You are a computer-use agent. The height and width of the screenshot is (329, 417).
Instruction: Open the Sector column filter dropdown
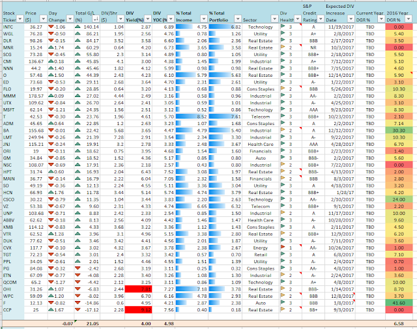pos(275,19)
